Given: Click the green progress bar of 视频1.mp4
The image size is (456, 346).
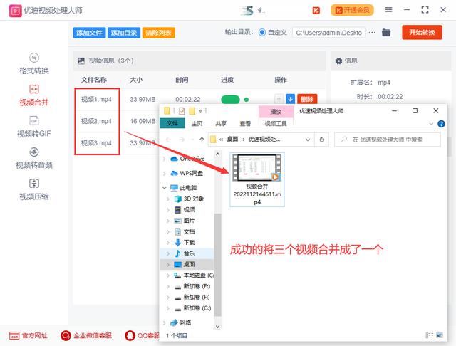Looking at the screenshot, I should click(x=230, y=100).
